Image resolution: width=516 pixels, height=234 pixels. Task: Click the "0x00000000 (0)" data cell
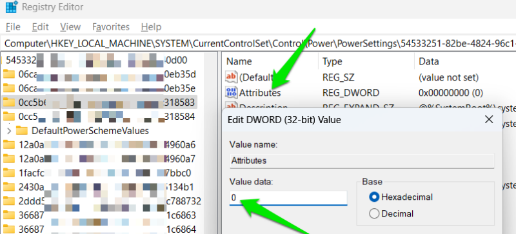pos(450,93)
